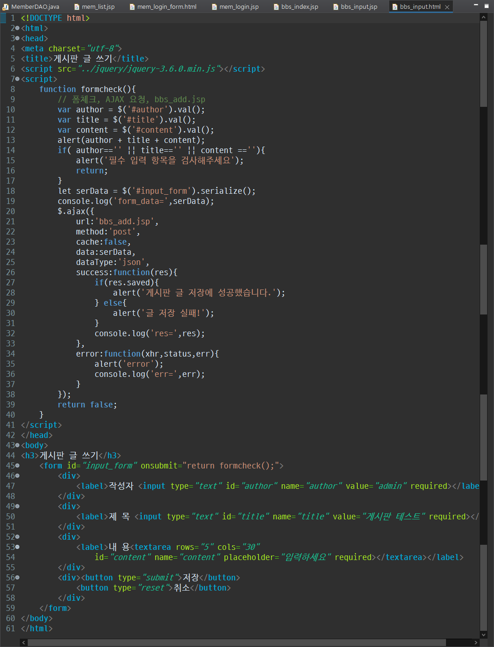Click the DOCTYPE declaration on line 1
Screen dimensions: 494x647
tap(55, 18)
